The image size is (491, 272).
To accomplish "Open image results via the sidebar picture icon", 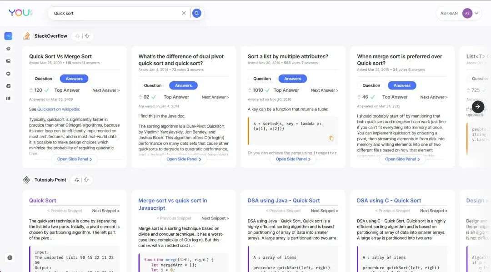I will [x=9, y=61].
